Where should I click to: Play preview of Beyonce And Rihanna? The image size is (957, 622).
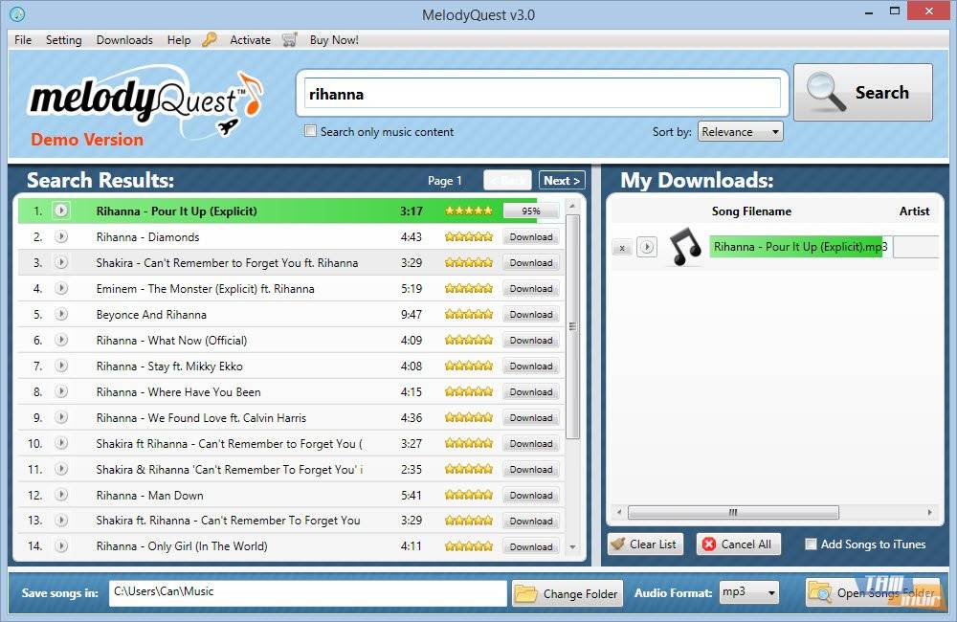pyautogui.click(x=61, y=314)
